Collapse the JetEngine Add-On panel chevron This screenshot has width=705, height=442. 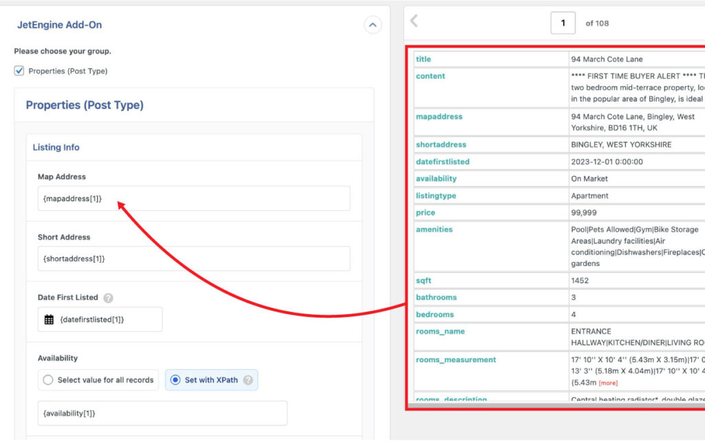[372, 25]
